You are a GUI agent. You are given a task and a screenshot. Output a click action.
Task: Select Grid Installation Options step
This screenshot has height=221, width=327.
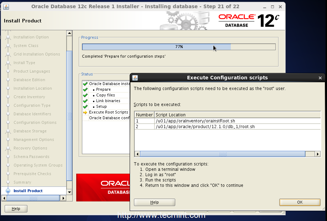(x=37, y=54)
